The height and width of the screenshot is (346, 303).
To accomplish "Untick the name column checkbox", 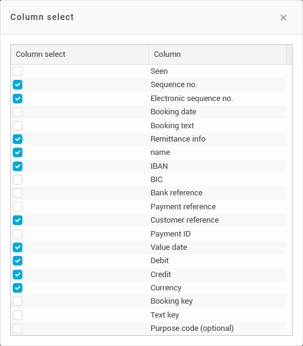I will (18, 152).
